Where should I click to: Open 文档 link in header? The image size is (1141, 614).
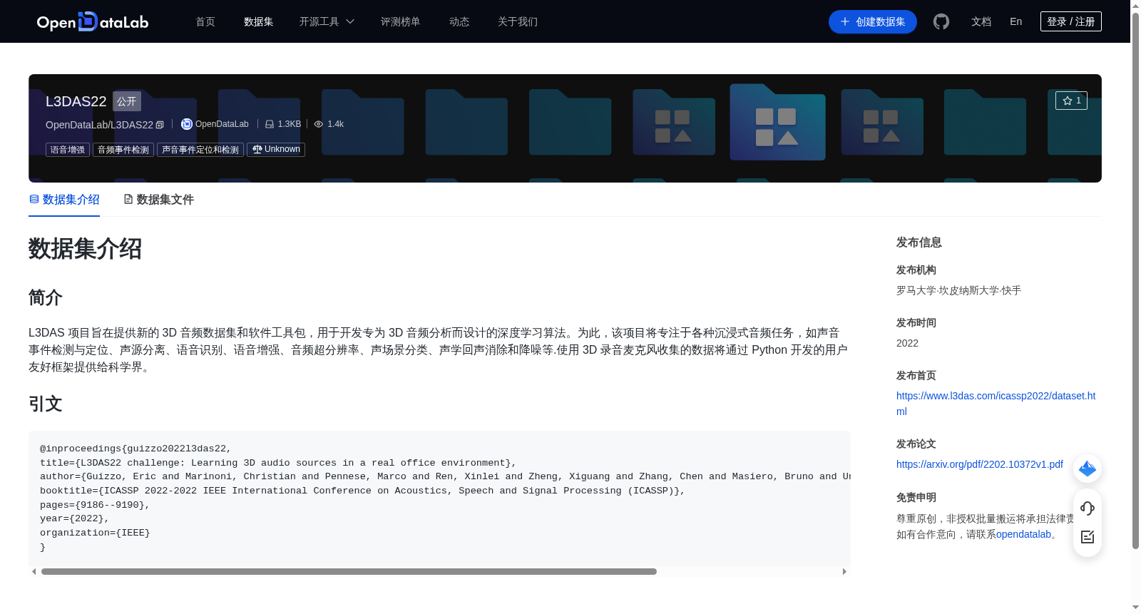[981, 22]
